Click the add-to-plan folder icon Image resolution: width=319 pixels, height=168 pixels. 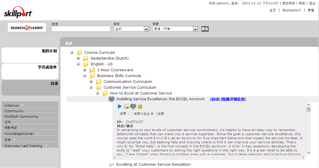[126, 106]
